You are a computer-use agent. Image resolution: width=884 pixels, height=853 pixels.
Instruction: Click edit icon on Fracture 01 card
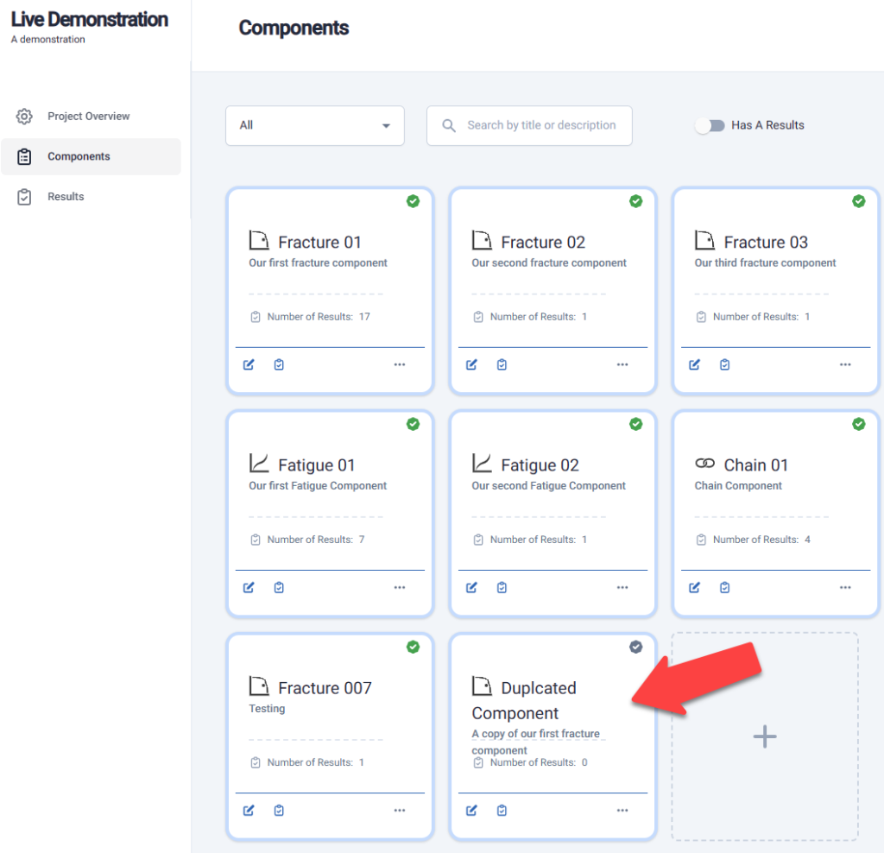tap(249, 364)
